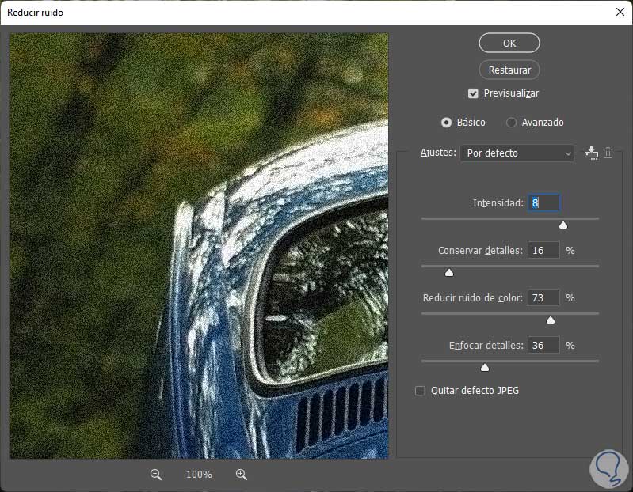Enable Quitar defecto JPEG checkbox
The width and height of the screenshot is (633, 492).
420,391
